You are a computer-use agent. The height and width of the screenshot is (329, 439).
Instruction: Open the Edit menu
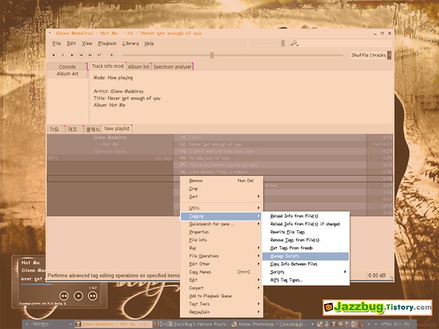[x=71, y=43]
